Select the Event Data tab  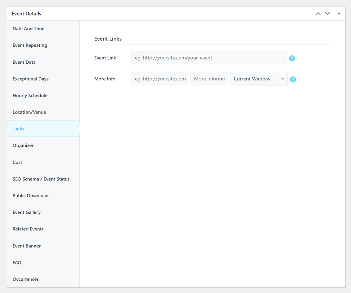24,62
